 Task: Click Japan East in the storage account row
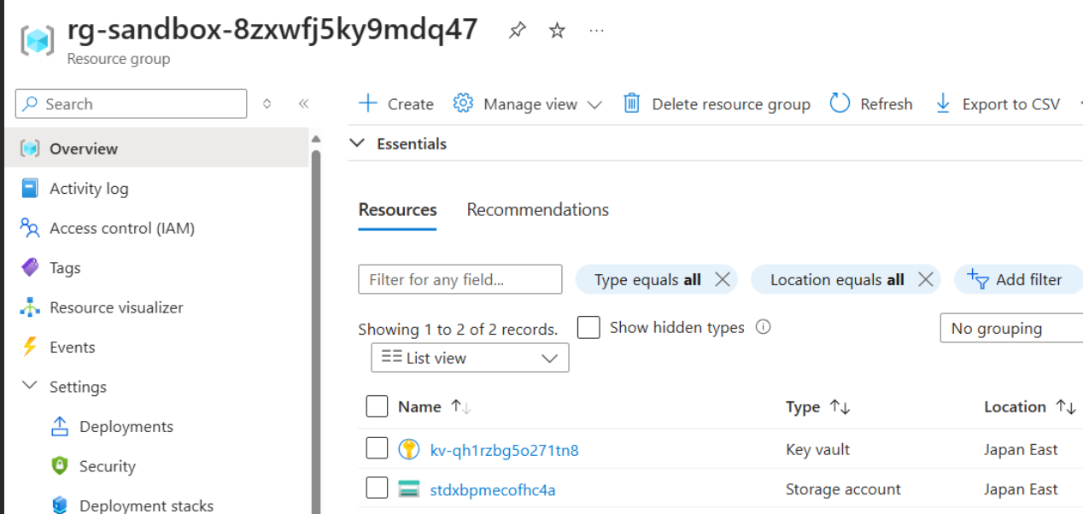coord(1021,490)
